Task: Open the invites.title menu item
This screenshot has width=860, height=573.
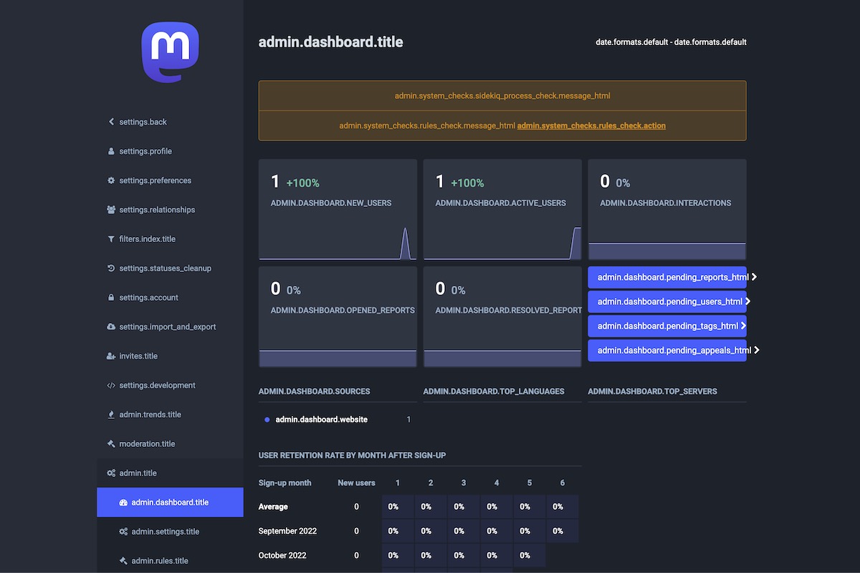Action: (138, 356)
